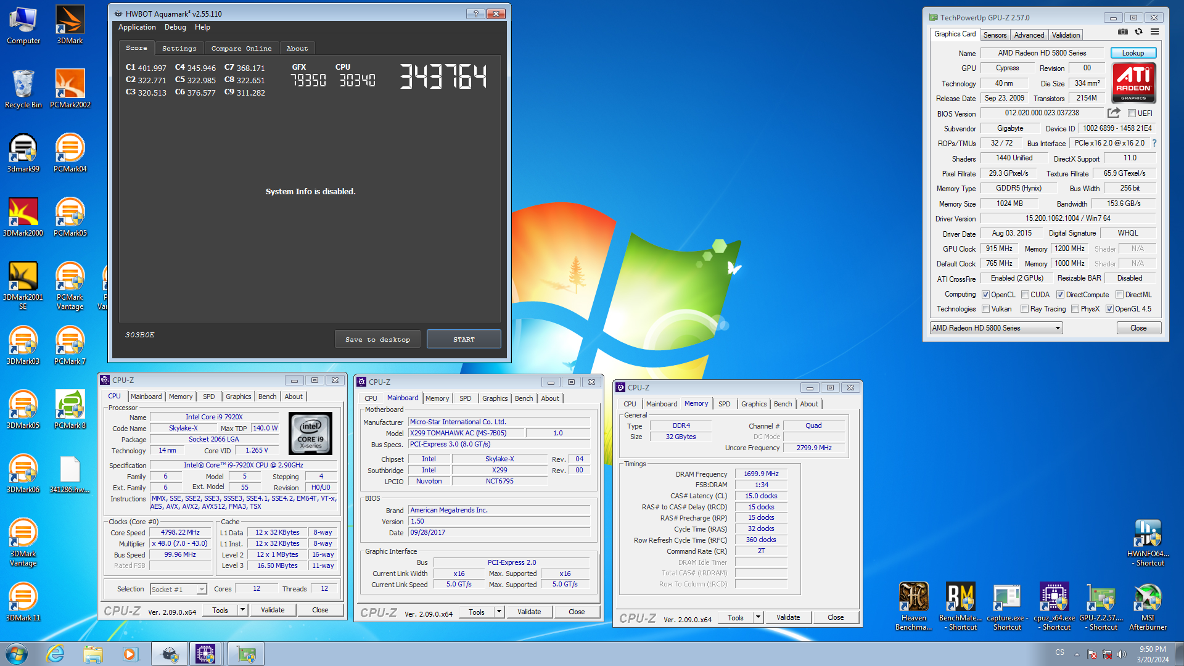The image size is (1184, 666).
Task: Launch MSI Afterburner desktop icon
Action: [1148, 606]
